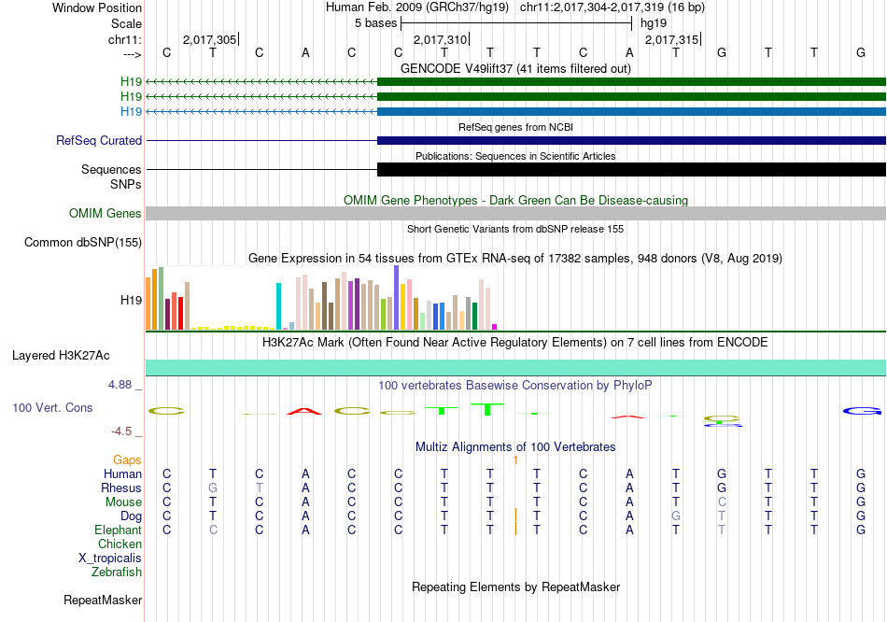The image size is (887, 622).
Task: Click the 5 bases scale bar label
Action: [x=375, y=23]
